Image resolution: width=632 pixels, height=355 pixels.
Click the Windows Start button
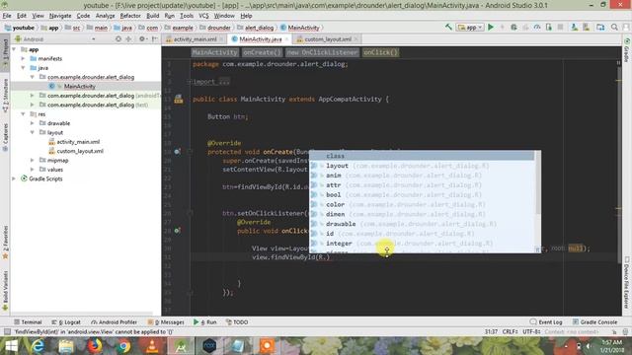(11, 346)
